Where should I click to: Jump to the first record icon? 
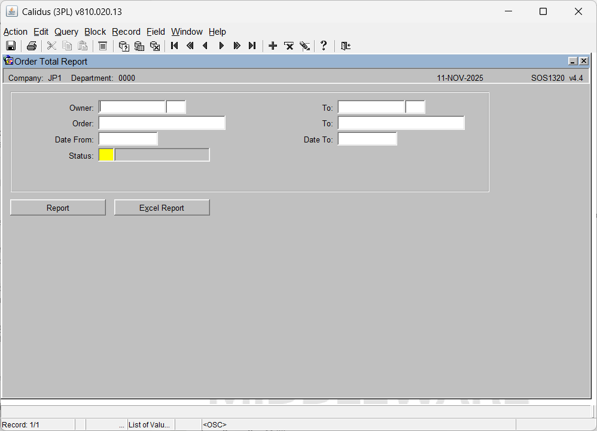tap(175, 46)
